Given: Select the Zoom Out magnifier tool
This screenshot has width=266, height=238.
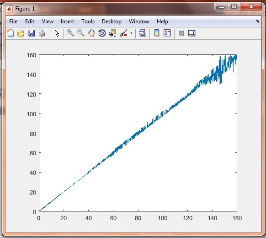Looking at the screenshot, I should [x=81, y=33].
